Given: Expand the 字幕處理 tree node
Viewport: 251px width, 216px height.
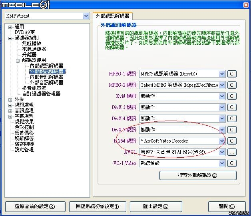Looking at the screenshot, I should (10, 117).
